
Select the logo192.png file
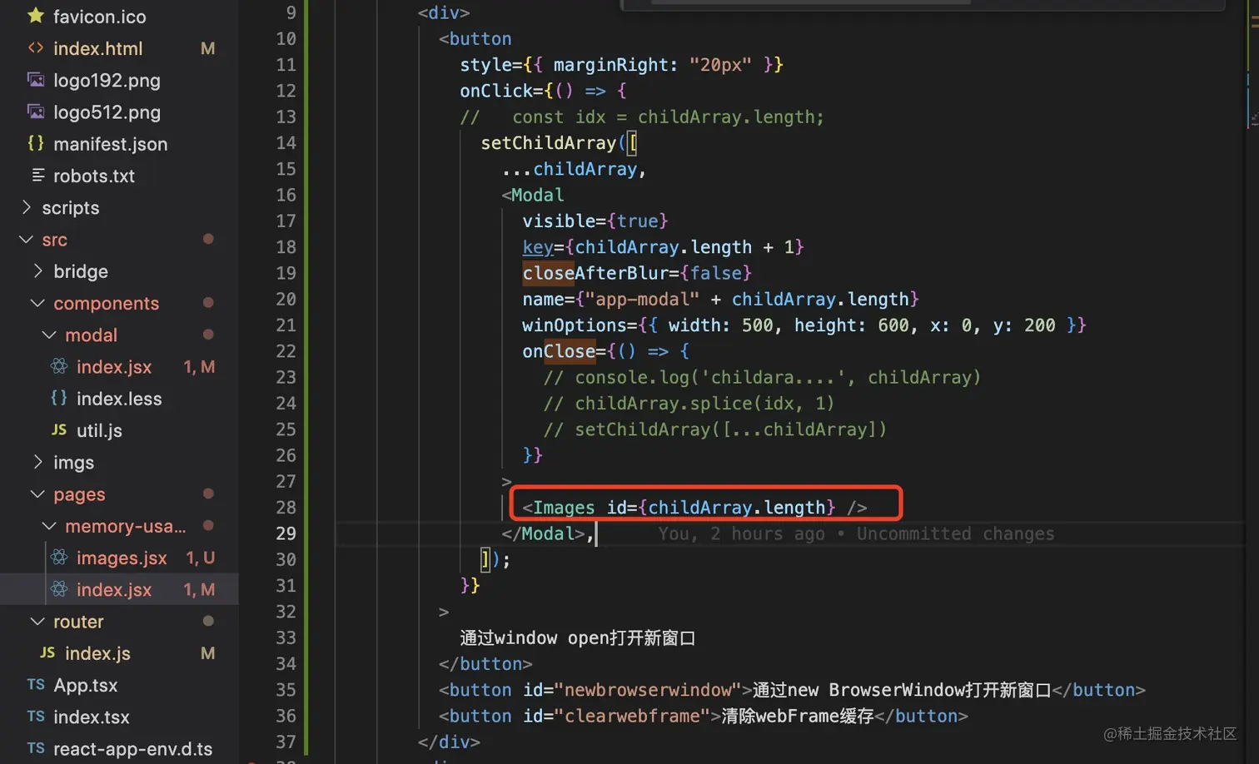[x=107, y=81]
